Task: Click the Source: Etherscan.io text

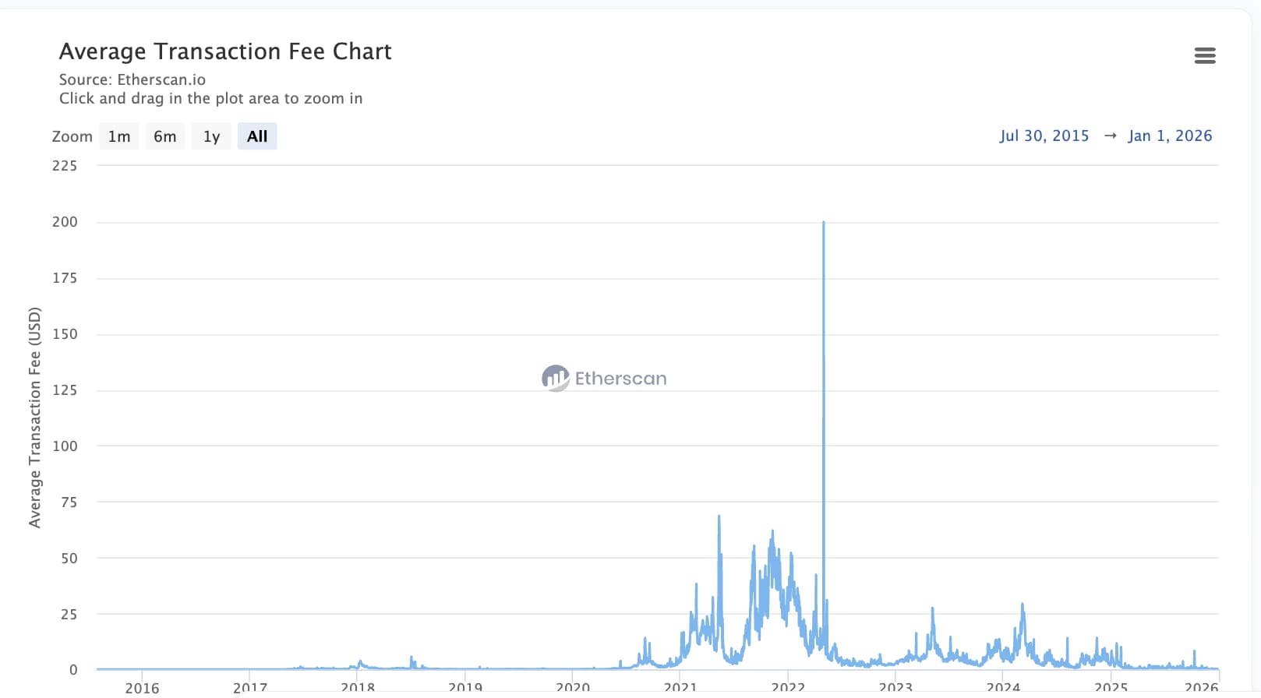Action: (x=132, y=79)
